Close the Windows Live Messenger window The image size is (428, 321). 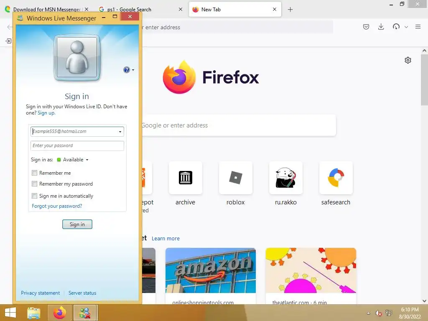(130, 17)
